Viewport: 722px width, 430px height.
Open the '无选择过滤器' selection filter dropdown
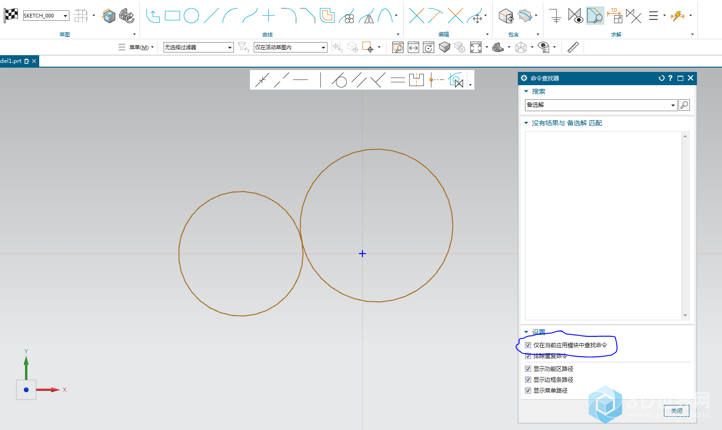tap(230, 47)
